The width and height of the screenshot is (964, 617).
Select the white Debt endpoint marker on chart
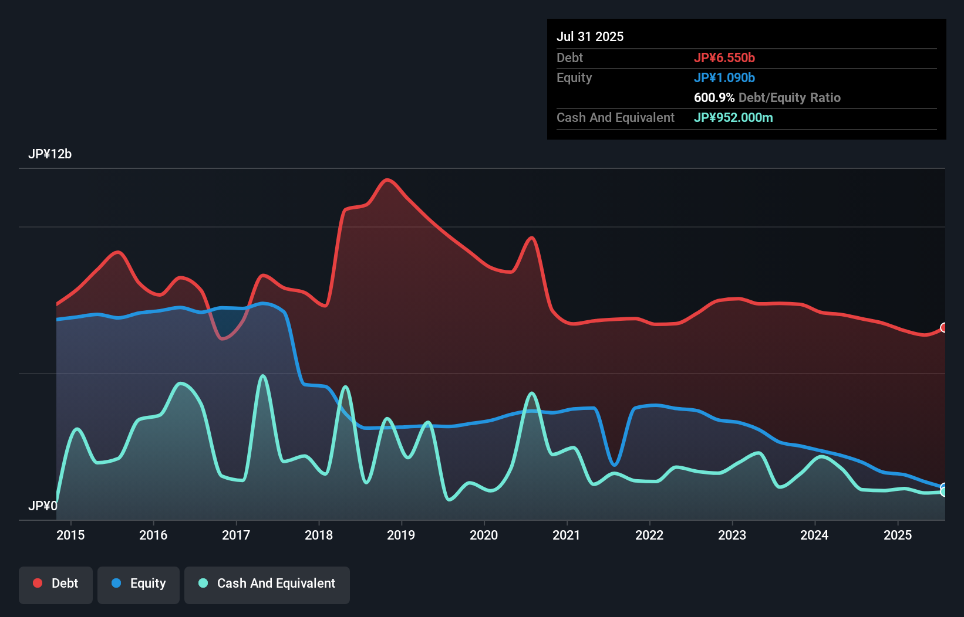(943, 328)
